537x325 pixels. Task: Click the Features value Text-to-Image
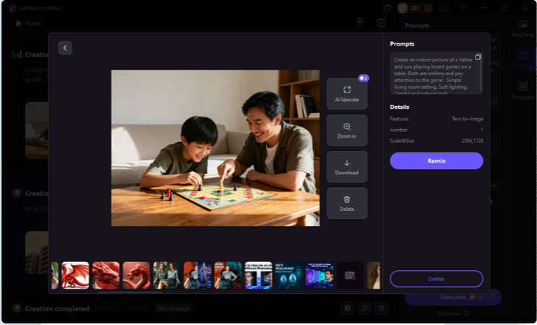468,118
